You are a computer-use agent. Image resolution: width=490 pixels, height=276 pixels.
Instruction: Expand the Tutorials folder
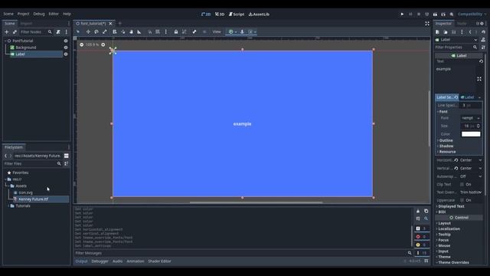[8, 206]
